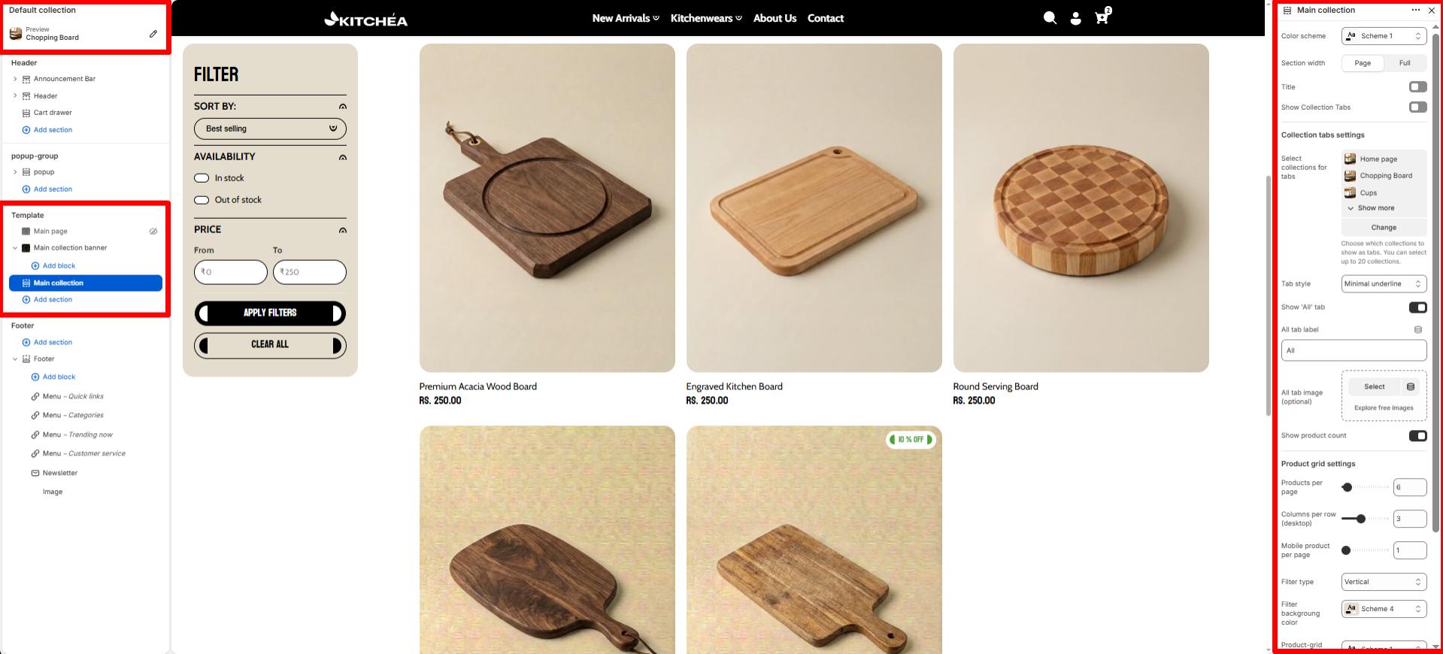Screen dimensions: 1443x654
Task: Select the Announcement Bar section icon
Action: pos(27,78)
